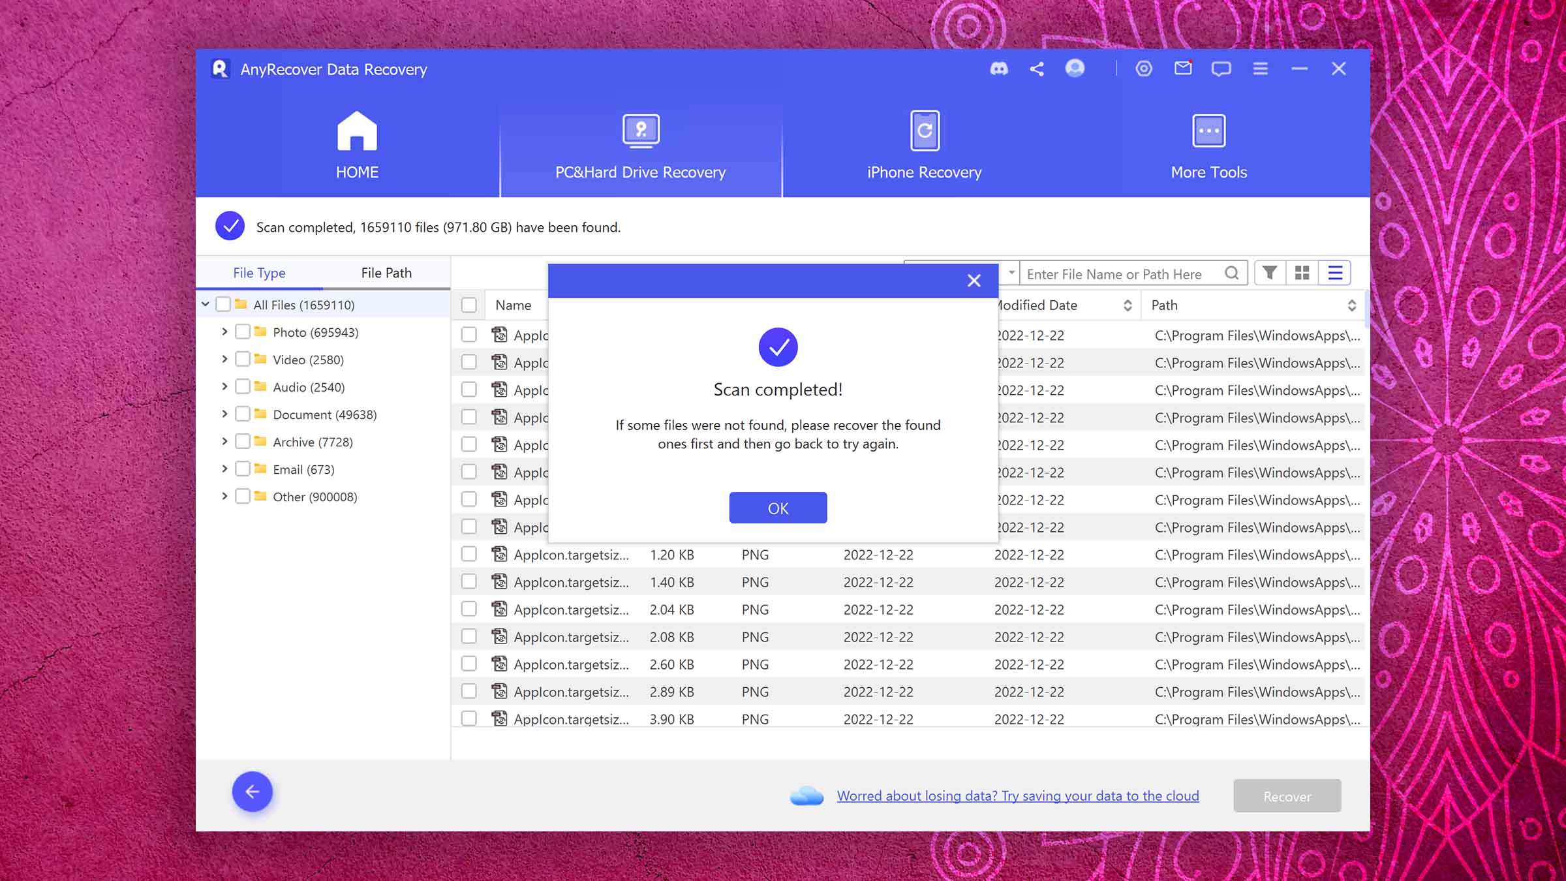1566x881 pixels.
Task: Go to HOME tab
Action: click(x=357, y=146)
